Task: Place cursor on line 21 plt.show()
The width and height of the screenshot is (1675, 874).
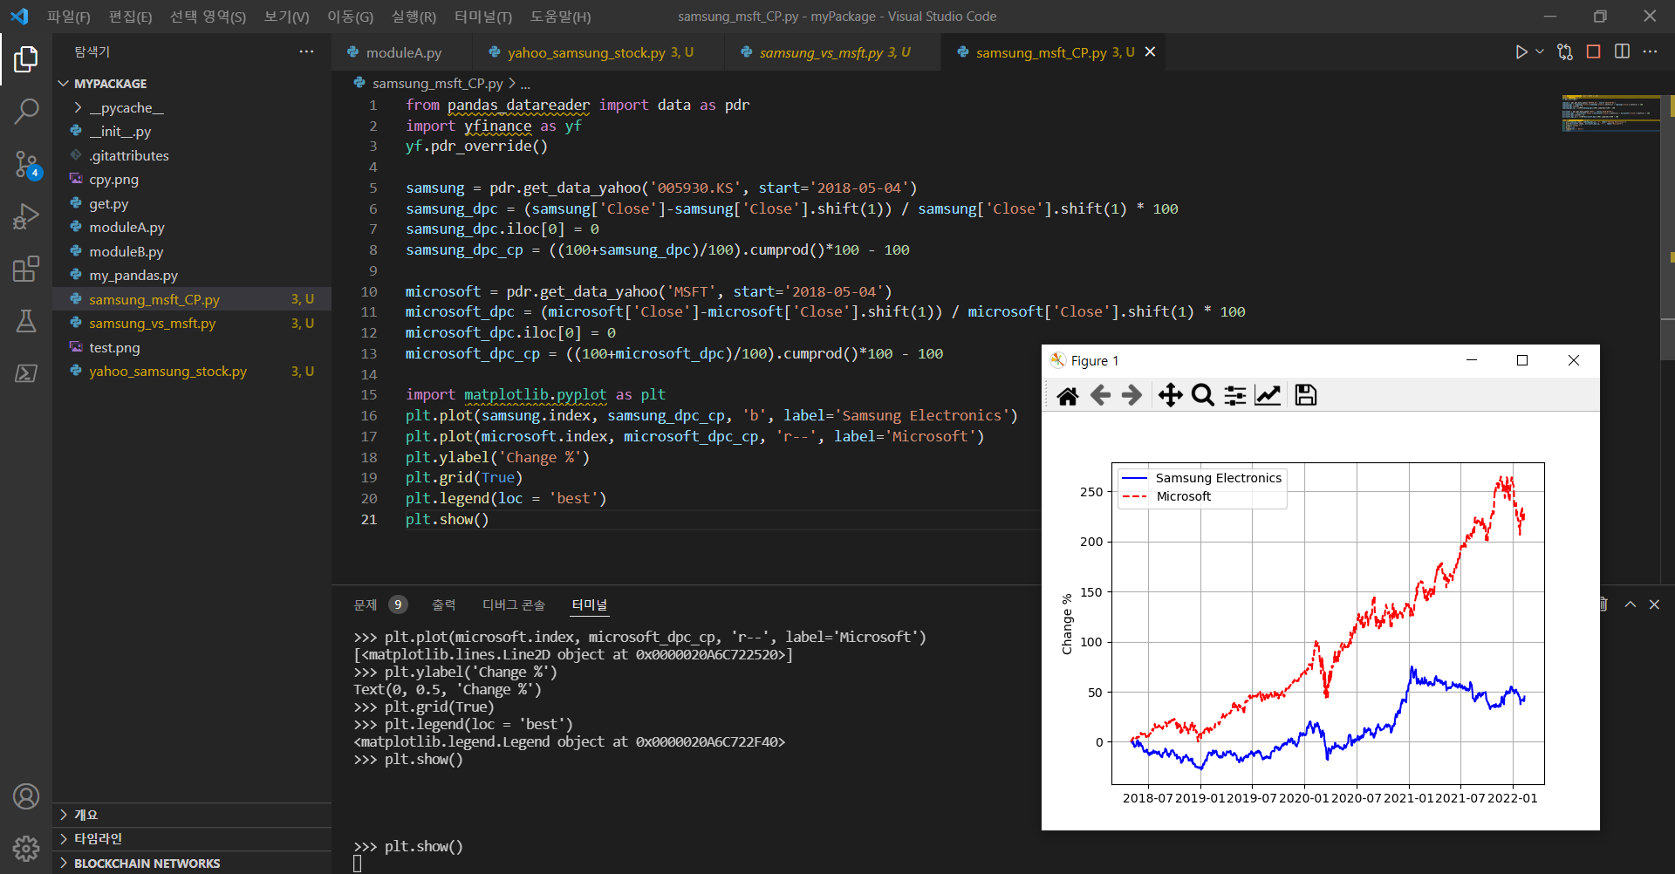Action: [x=448, y=519]
